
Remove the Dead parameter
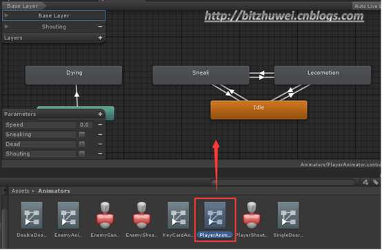pos(100,144)
